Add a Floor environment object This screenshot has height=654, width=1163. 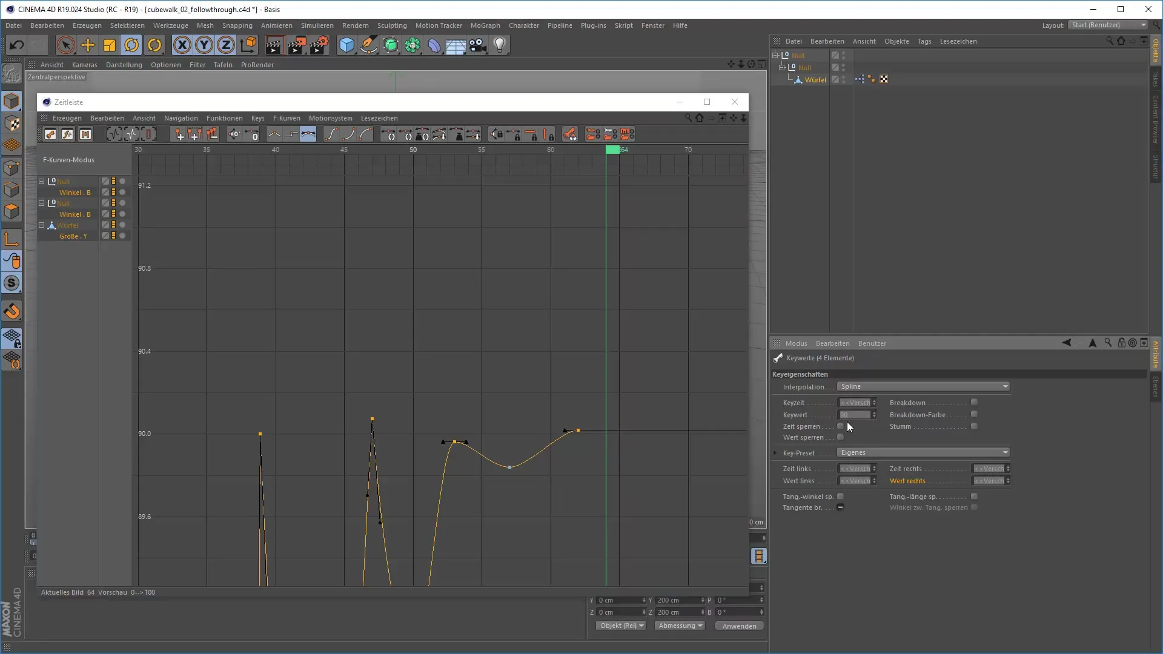pyautogui.click(x=456, y=45)
